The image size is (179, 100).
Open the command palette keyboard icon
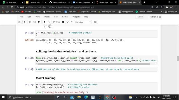tap(95, 22)
